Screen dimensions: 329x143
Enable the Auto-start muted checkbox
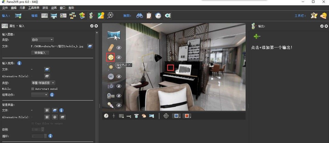pos(33,89)
